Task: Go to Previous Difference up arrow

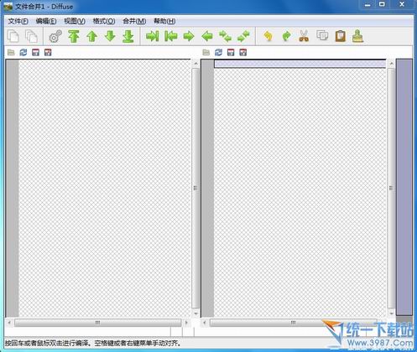Action: tap(92, 36)
